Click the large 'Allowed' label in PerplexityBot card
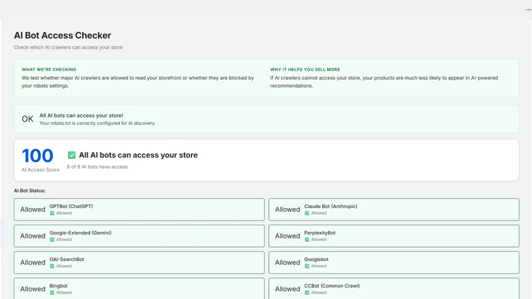 287,236
